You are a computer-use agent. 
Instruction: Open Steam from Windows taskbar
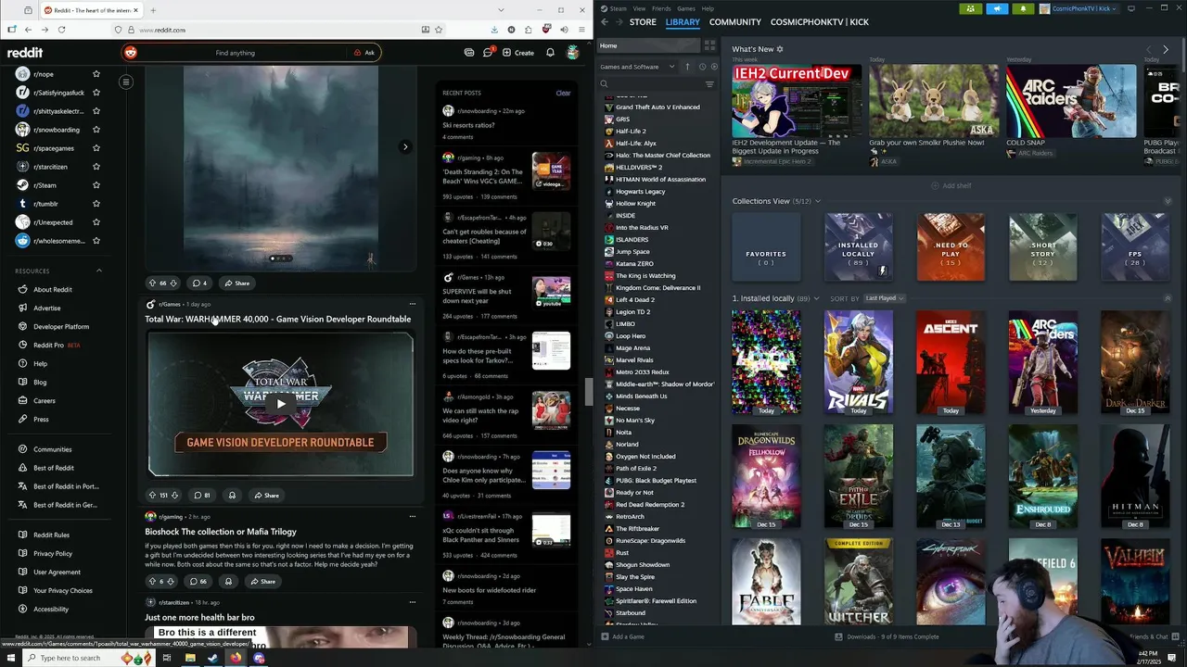coord(212,658)
